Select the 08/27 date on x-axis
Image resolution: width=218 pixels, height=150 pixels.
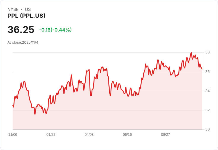[165, 135]
